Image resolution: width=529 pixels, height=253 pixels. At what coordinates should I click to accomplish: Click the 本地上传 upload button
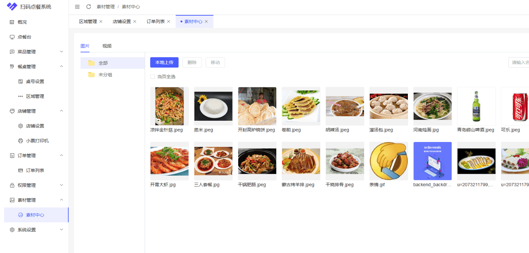(x=164, y=62)
